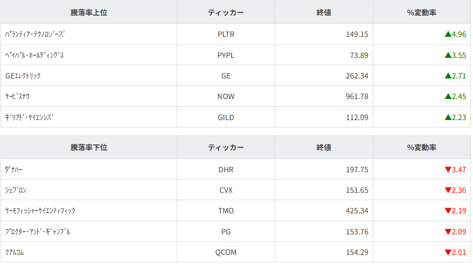
Task: Click the GILD closing price 112.09
Action: pyautogui.click(x=357, y=117)
